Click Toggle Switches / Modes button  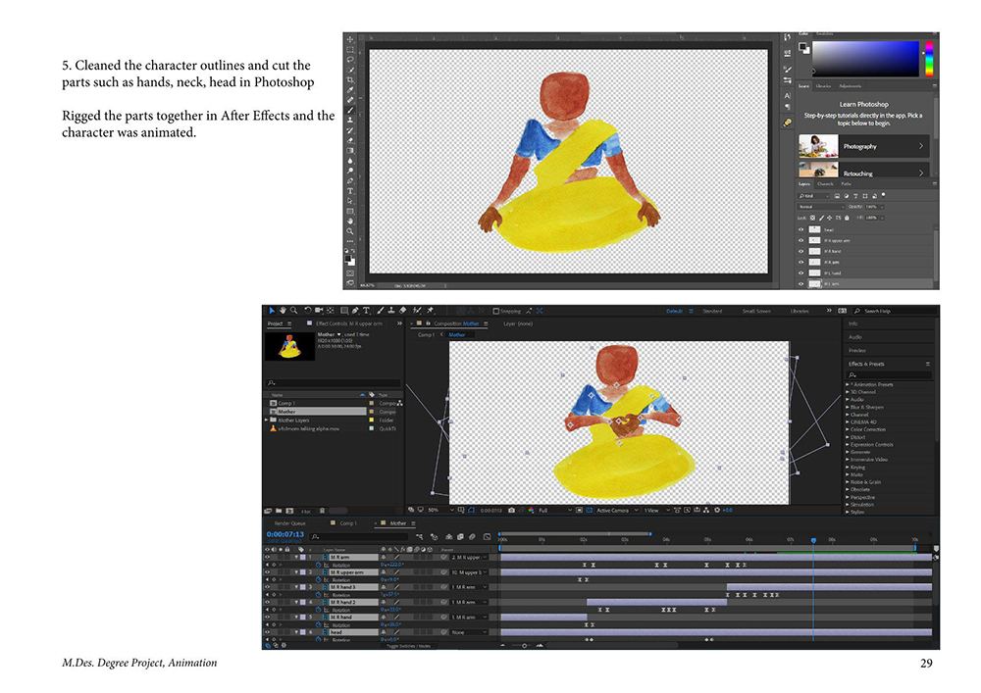click(411, 646)
